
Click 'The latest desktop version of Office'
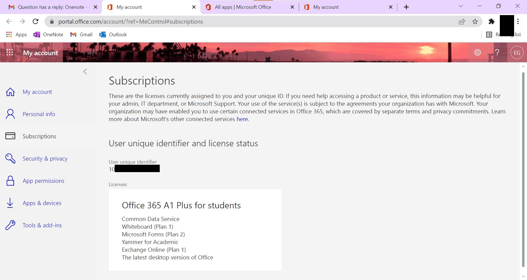167,257
